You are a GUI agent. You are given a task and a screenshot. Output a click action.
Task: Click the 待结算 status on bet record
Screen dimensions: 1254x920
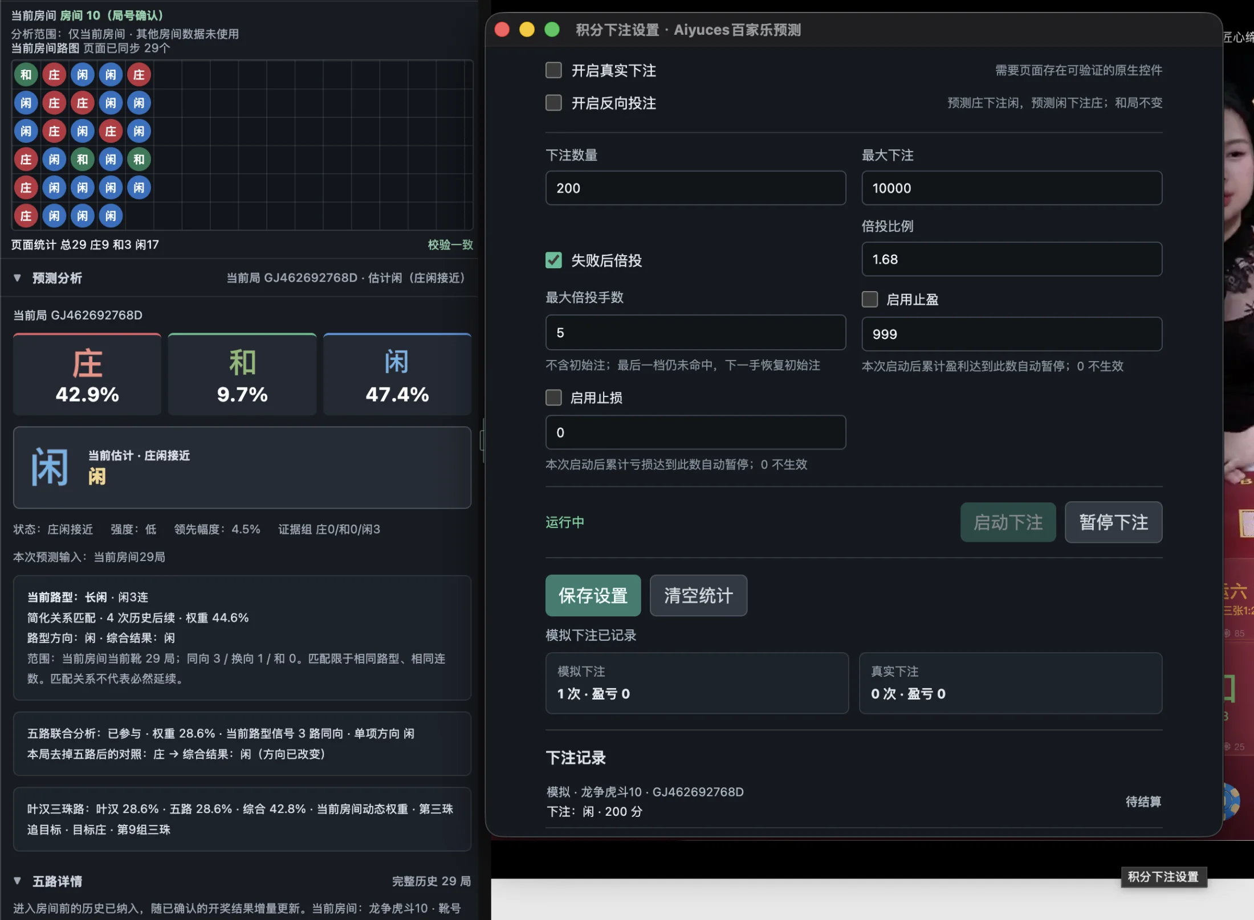click(1143, 802)
